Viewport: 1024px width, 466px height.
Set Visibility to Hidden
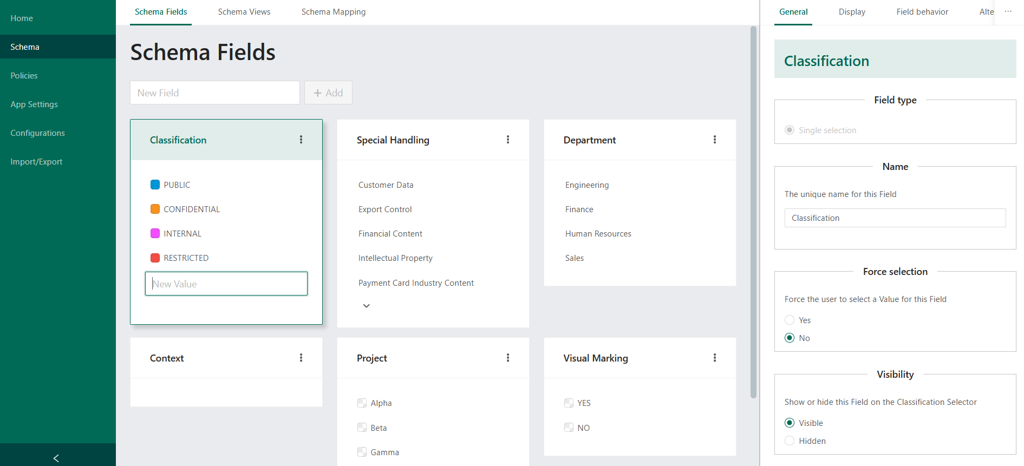790,441
